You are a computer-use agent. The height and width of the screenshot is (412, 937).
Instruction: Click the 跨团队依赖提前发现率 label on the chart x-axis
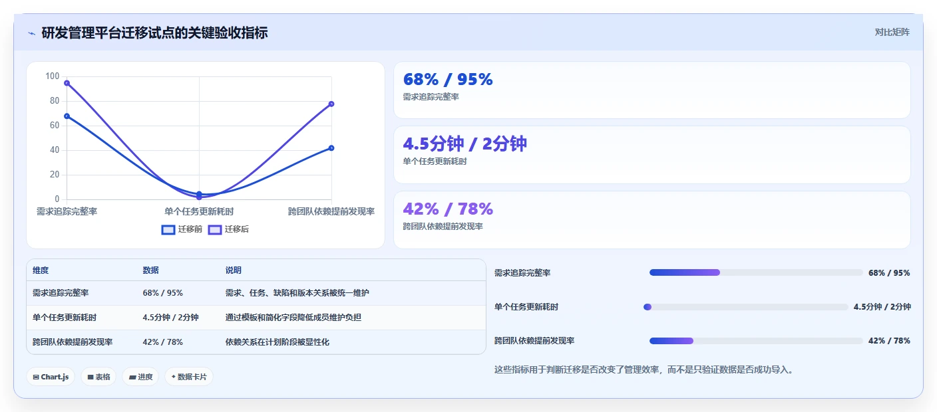(331, 211)
